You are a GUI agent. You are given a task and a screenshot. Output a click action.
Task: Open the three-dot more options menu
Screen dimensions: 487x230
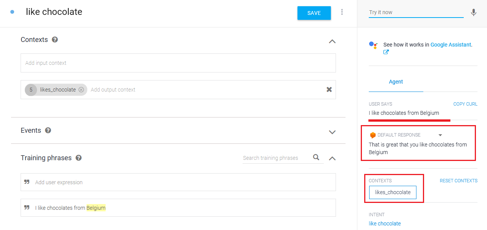pyautogui.click(x=342, y=12)
